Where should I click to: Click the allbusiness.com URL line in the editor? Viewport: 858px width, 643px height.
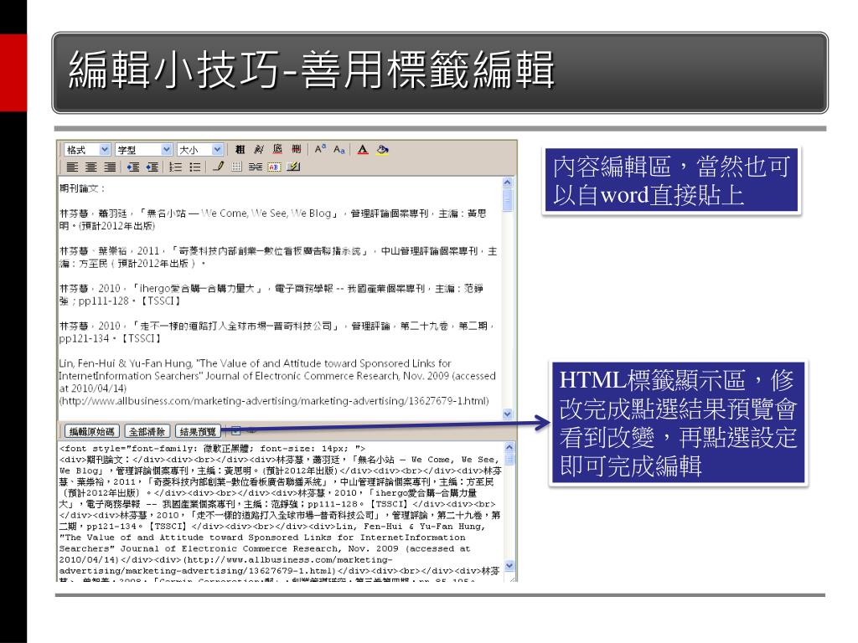[x=274, y=401]
